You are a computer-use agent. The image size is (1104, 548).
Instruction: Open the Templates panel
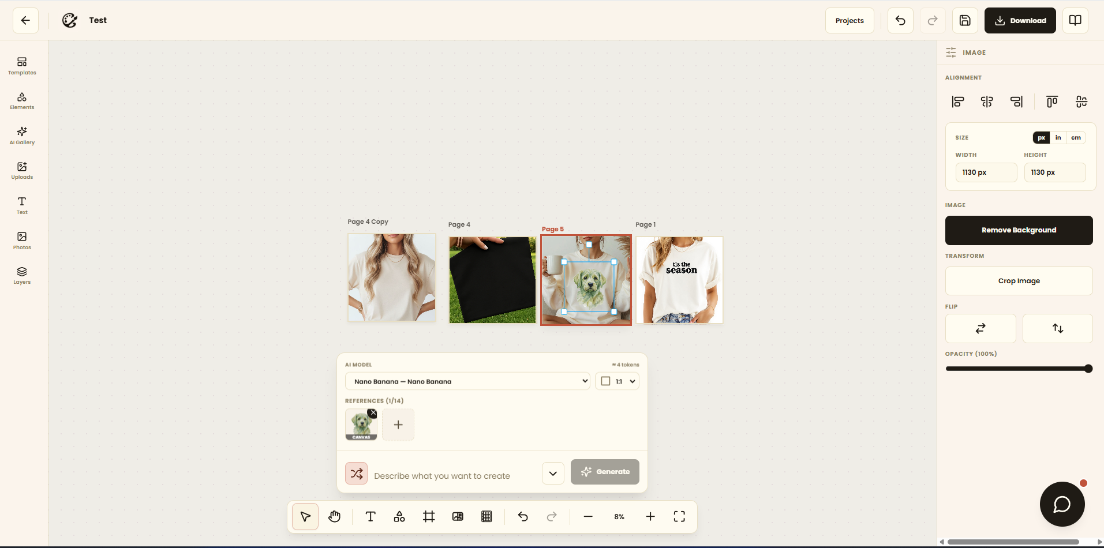pyautogui.click(x=22, y=66)
